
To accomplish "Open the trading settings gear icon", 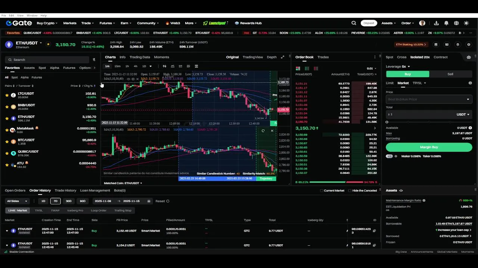I will pyautogui.click(x=469, y=45).
